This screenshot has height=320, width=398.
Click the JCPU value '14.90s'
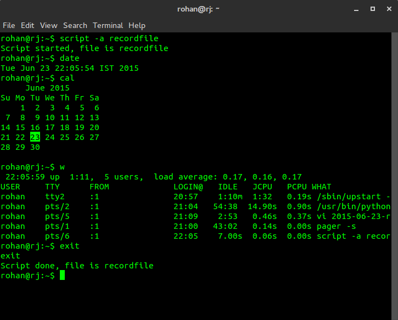[x=262, y=206]
